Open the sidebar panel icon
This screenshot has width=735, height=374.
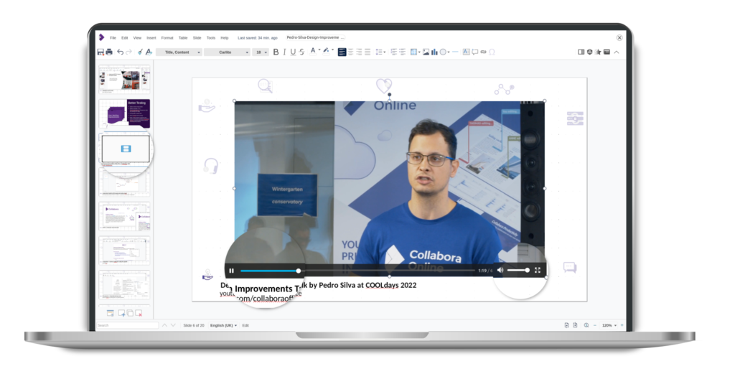point(581,52)
